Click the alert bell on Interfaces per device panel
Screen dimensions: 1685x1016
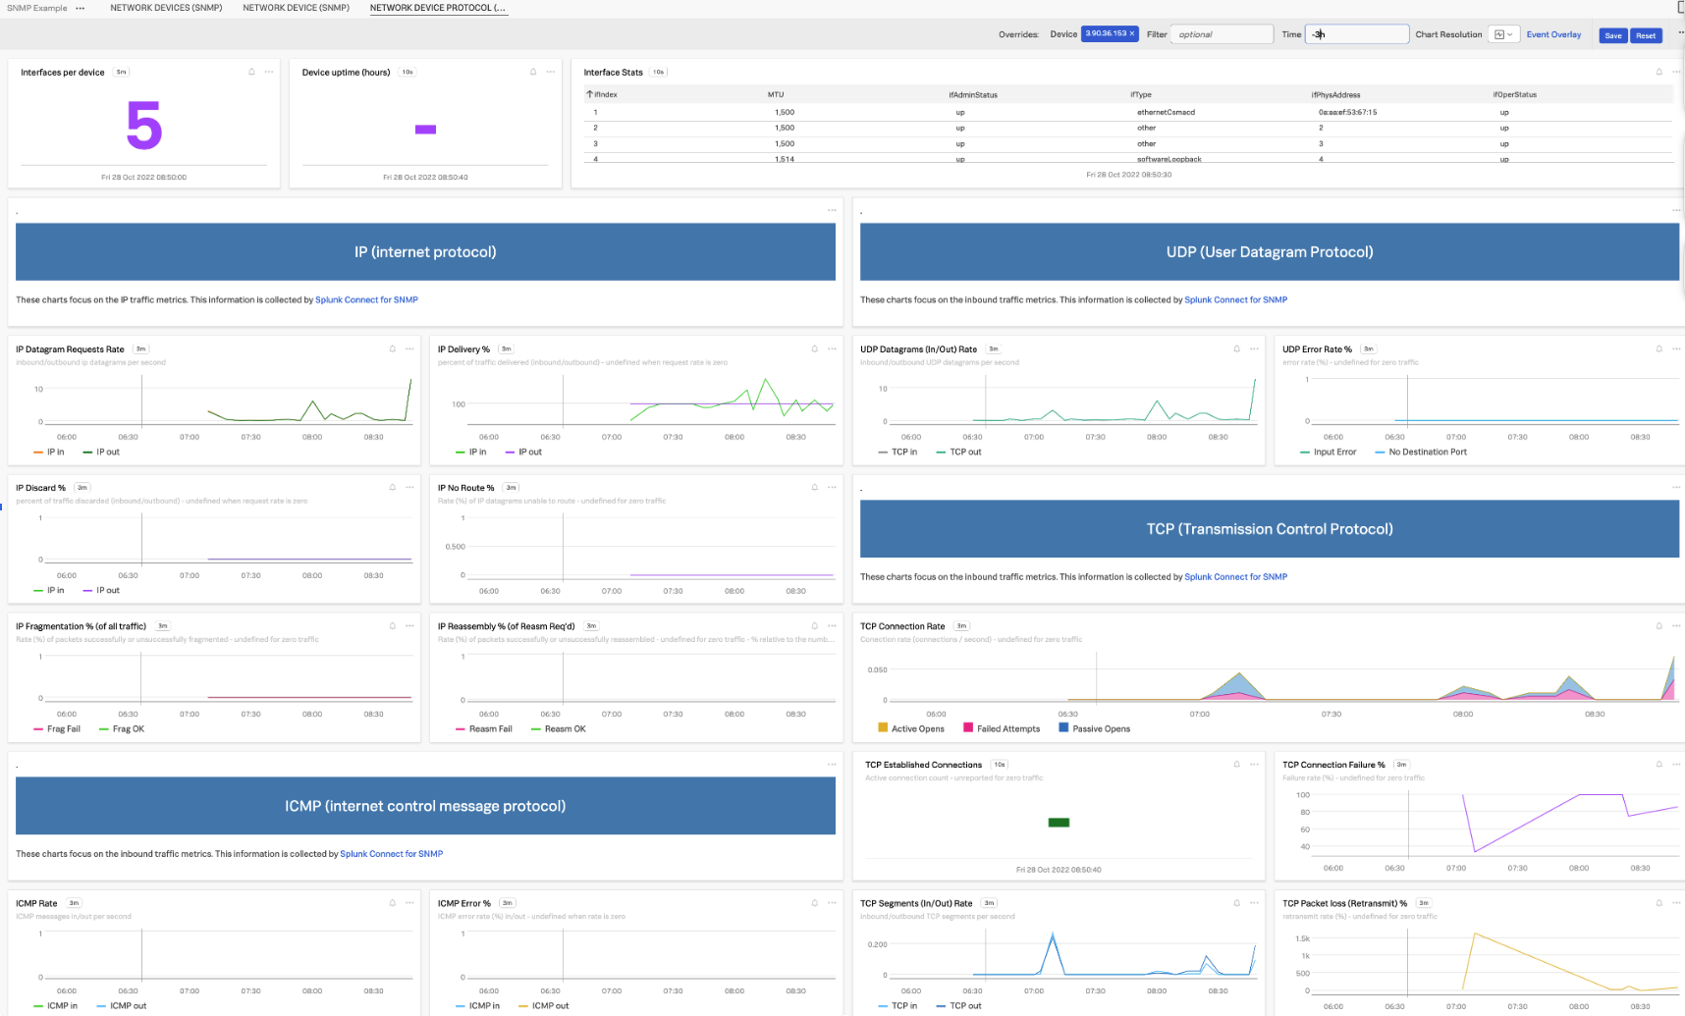[x=249, y=71]
